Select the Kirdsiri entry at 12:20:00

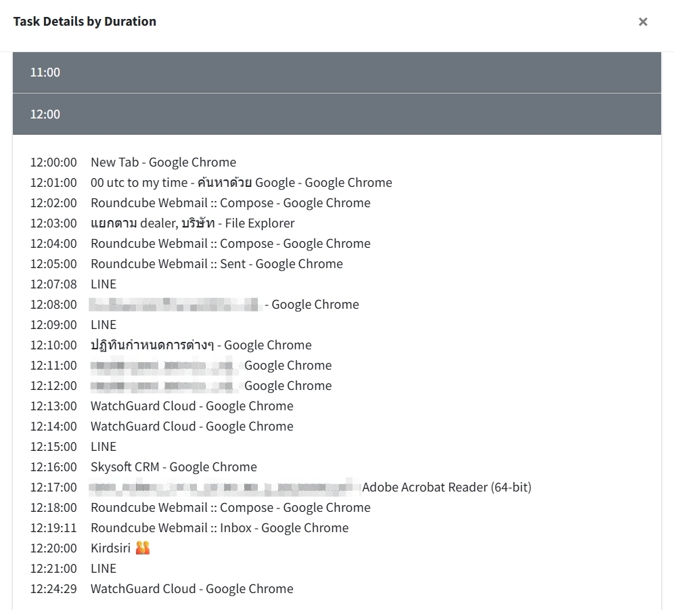coord(90,548)
